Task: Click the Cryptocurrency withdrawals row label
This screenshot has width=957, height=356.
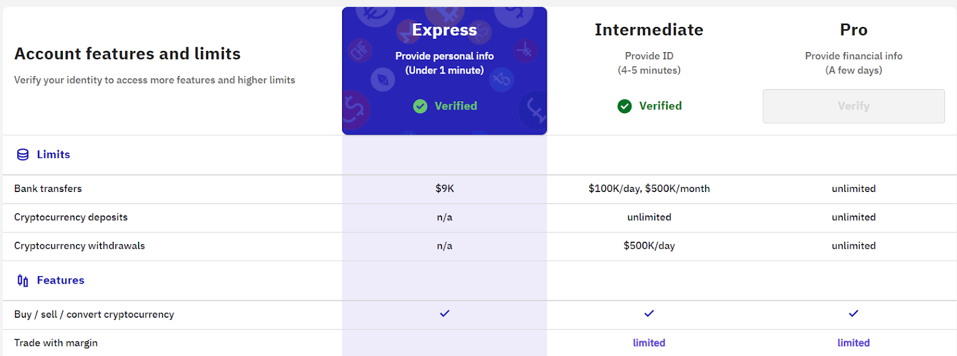Action: [x=80, y=246]
